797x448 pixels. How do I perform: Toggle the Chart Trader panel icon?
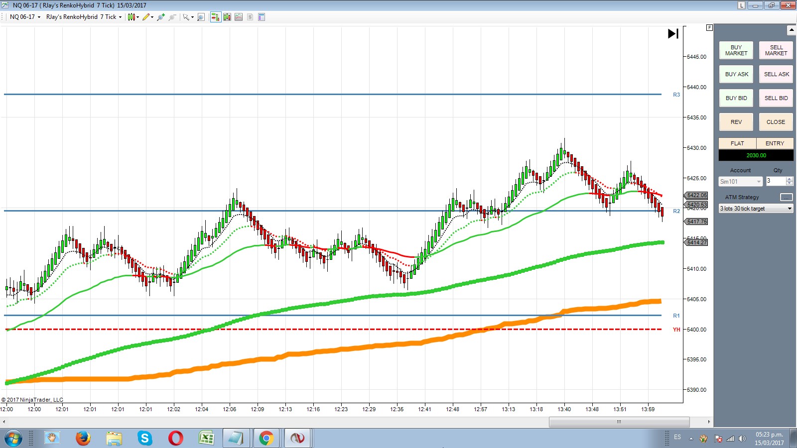click(x=215, y=17)
